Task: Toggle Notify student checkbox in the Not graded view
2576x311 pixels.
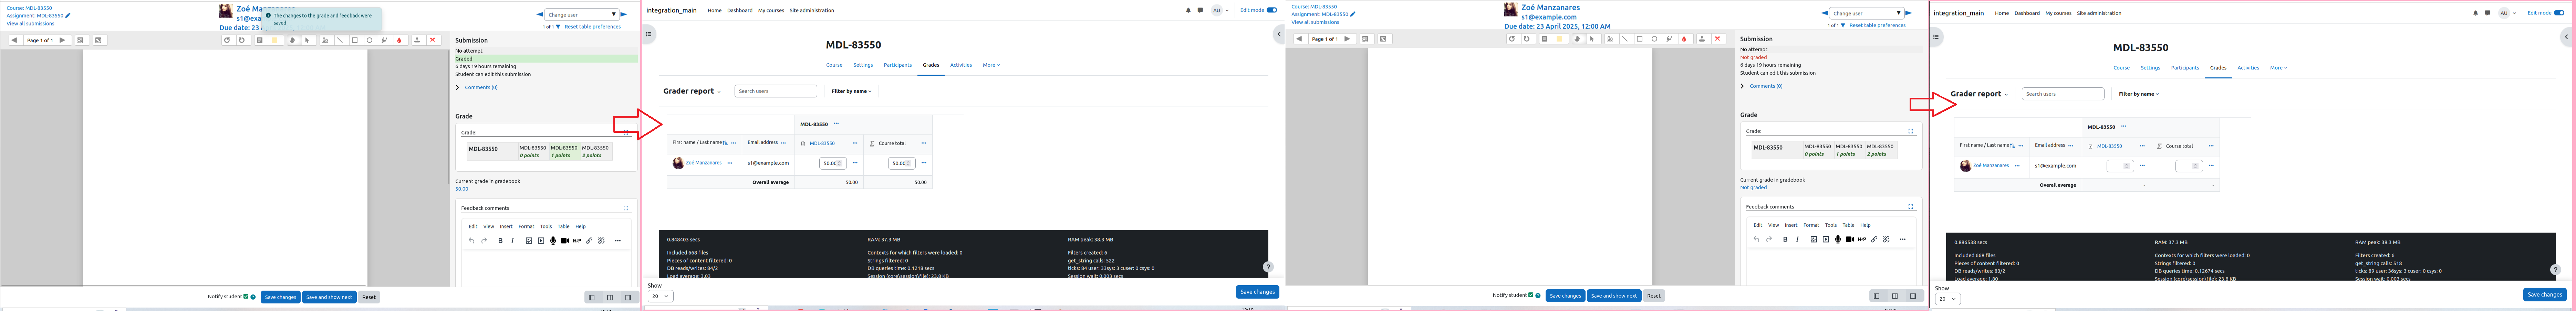Action: (x=1531, y=295)
